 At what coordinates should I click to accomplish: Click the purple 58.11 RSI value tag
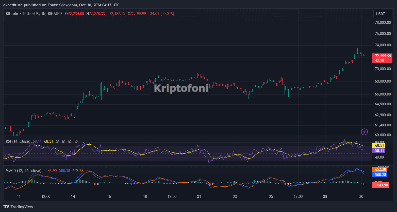click(379, 150)
